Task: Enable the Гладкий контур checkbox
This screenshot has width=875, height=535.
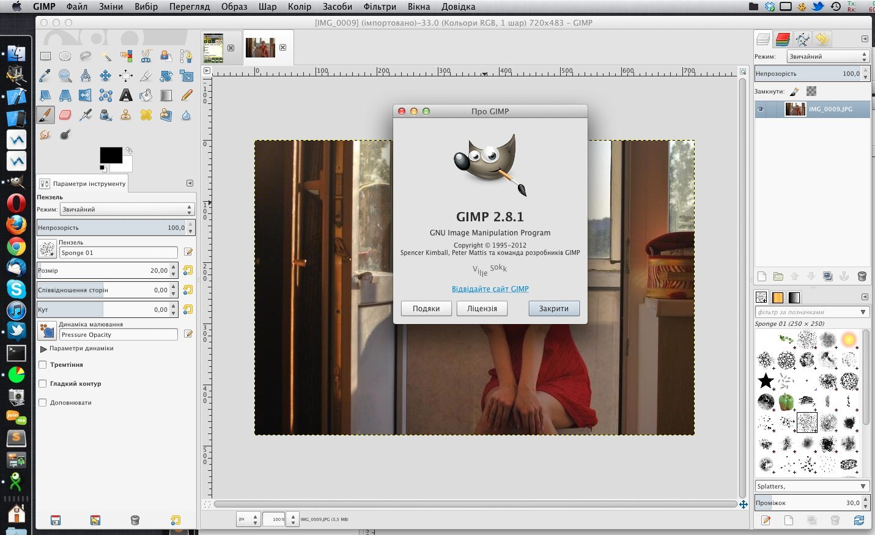Action: click(x=43, y=384)
